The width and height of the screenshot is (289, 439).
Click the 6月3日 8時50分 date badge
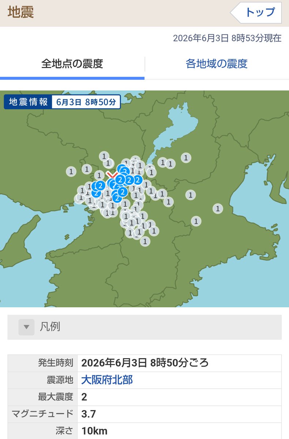(86, 102)
